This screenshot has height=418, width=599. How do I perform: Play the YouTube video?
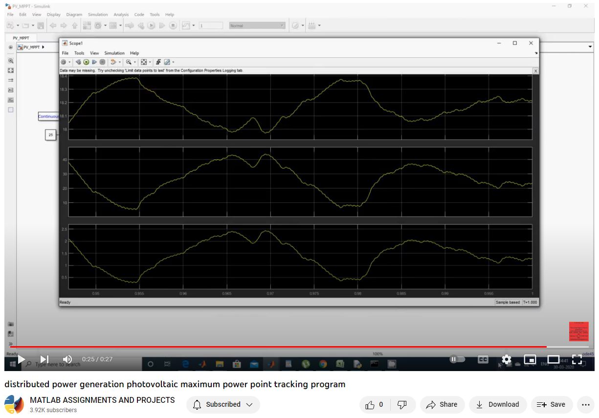click(21, 359)
